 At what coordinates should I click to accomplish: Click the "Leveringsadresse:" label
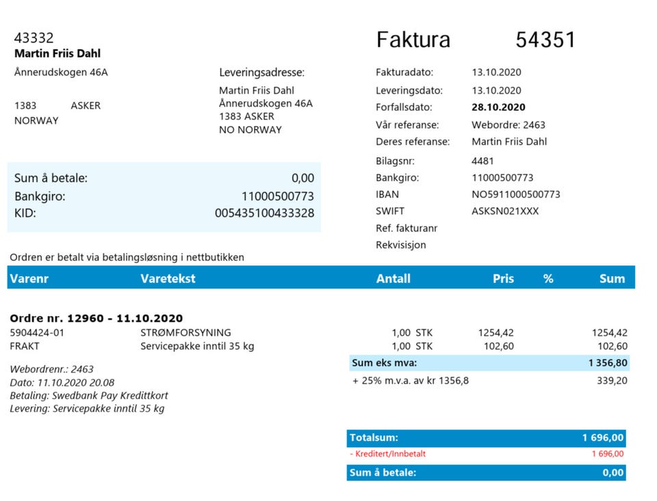[262, 73]
